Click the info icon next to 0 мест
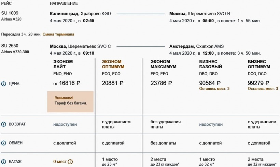This screenshot has height=167, width=280. pyautogui.click(x=70, y=162)
